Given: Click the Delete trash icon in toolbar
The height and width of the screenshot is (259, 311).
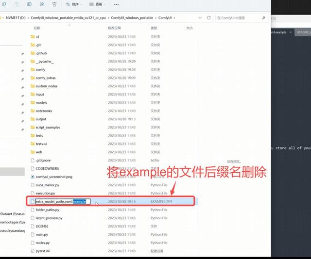Looking at the screenshot, I should pyautogui.click(x=54, y=4).
